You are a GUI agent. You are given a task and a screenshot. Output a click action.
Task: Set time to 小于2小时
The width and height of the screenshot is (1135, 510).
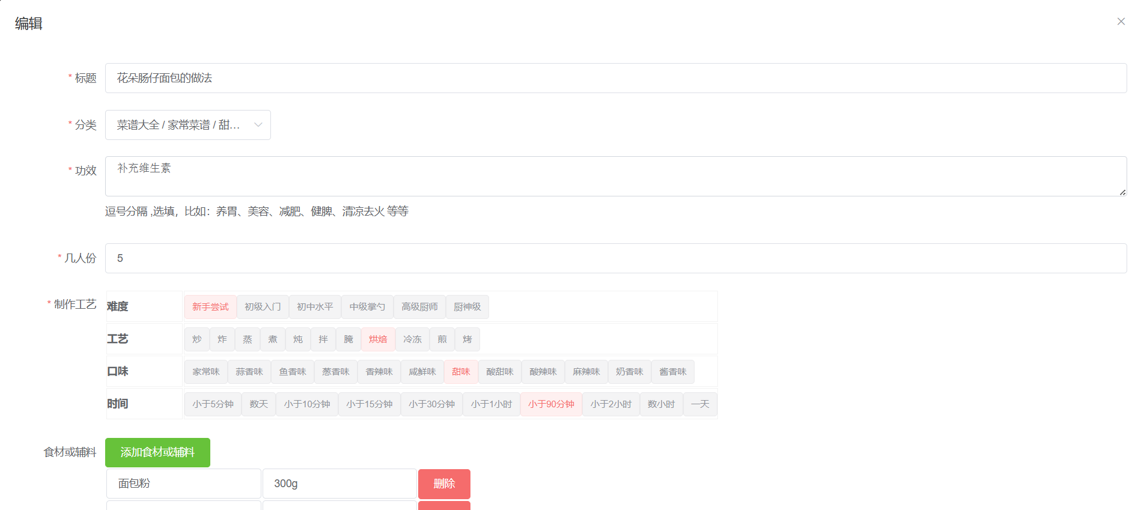coord(611,404)
